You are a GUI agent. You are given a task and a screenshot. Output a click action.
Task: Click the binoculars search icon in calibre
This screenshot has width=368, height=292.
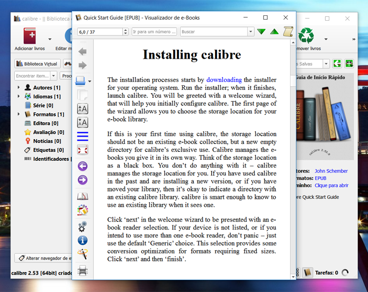pyautogui.click(x=68, y=63)
